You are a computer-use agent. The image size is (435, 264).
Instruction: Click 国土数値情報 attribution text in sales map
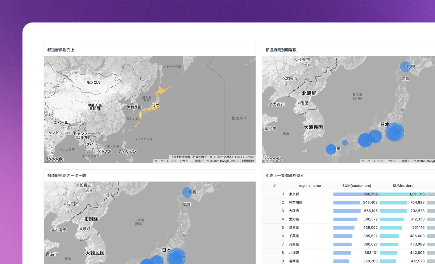[213, 157]
